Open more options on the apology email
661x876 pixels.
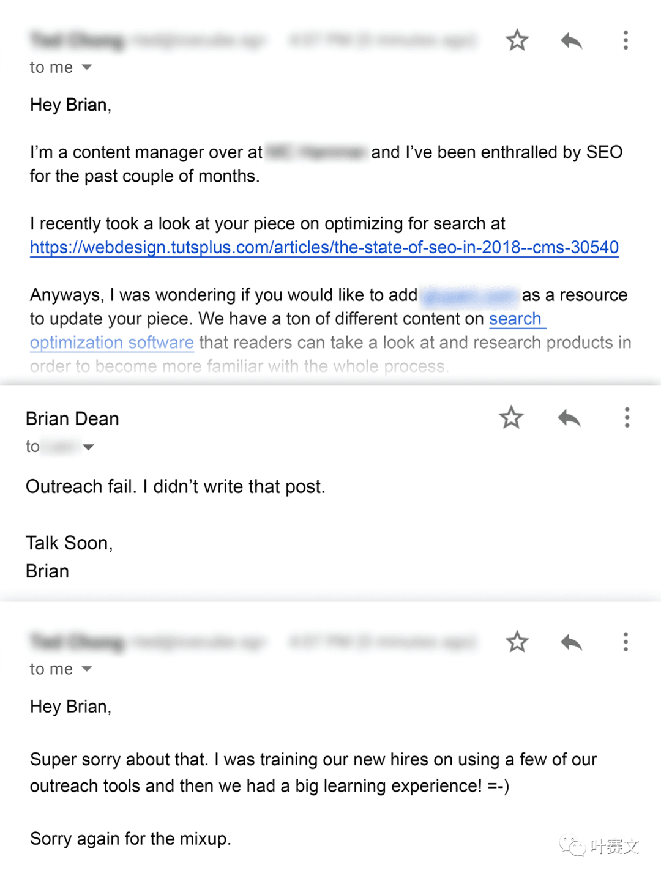point(625,642)
